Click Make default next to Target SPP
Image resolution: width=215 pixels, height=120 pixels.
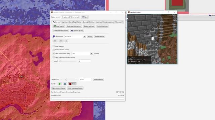[98, 79]
